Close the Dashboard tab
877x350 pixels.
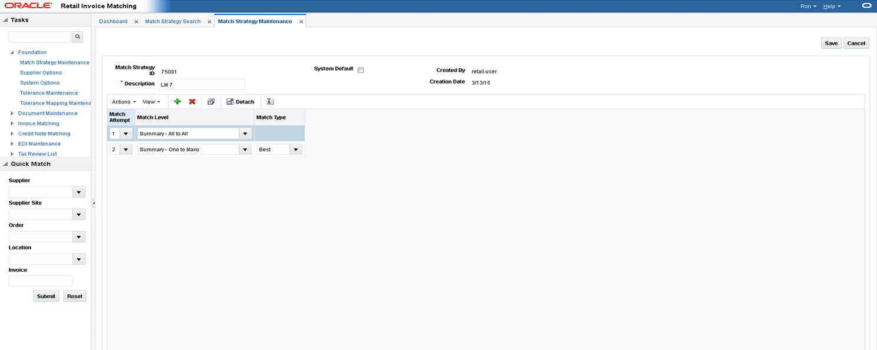point(136,21)
